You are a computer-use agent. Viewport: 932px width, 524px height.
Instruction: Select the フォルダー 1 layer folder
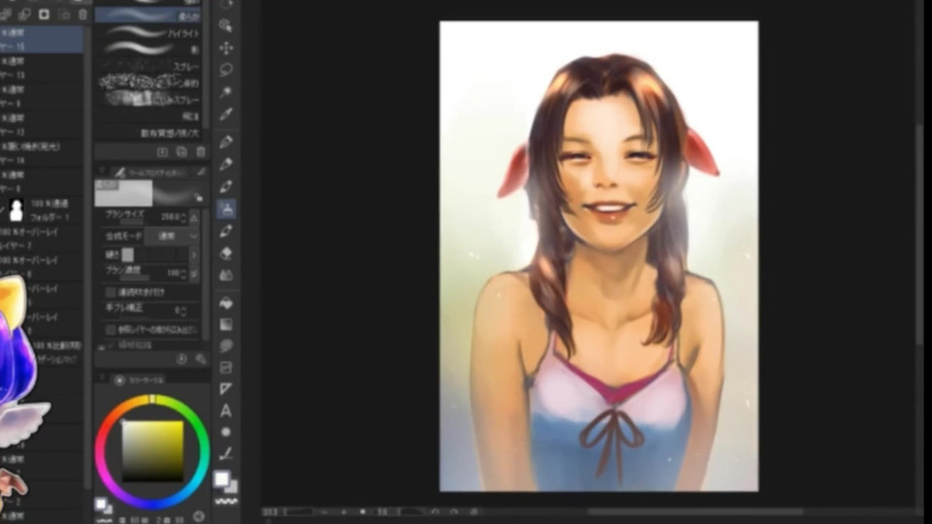pyautogui.click(x=42, y=211)
